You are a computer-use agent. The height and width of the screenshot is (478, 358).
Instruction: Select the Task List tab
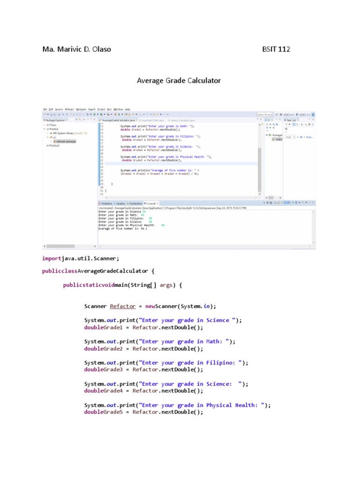290,120
